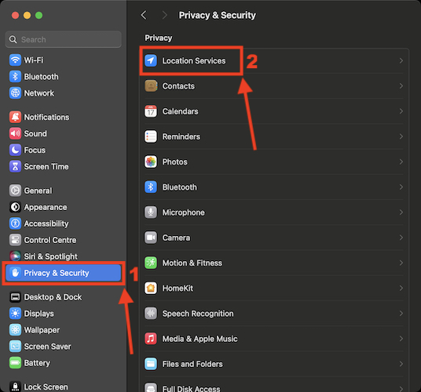Image resolution: width=421 pixels, height=392 pixels.
Task: Click the Motion & Fitness icon
Action: click(151, 263)
